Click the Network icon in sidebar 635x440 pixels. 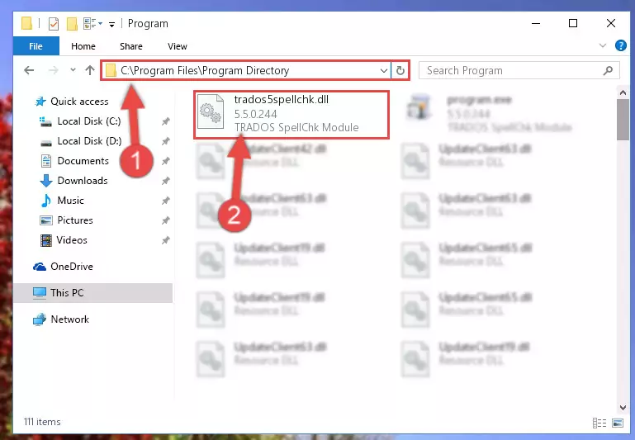pyautogui.click(x=40, y=319)
